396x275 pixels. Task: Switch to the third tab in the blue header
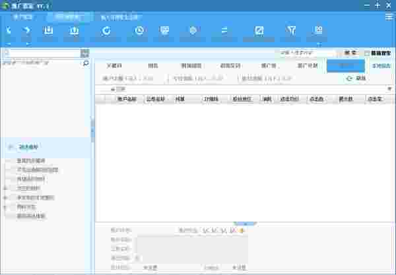coord(119,17)
